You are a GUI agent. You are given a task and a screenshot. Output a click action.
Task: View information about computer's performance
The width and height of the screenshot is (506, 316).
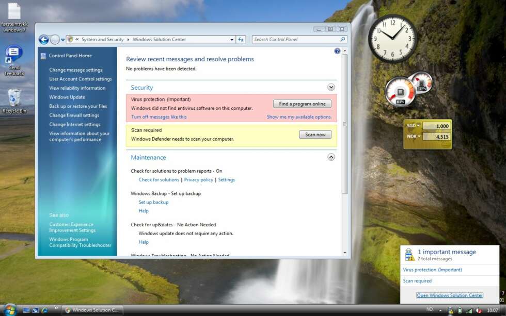[x=80, y=136]
